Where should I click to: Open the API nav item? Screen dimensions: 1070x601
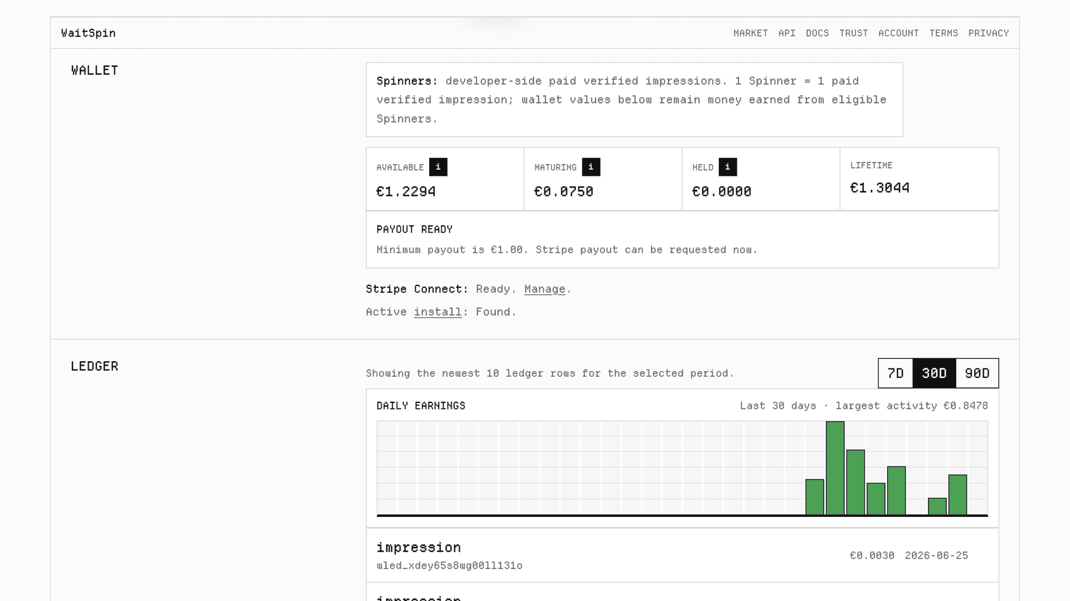coord(787,33)
